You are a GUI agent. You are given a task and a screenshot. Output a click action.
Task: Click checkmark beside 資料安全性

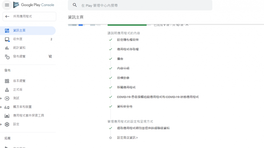[110, 107]
